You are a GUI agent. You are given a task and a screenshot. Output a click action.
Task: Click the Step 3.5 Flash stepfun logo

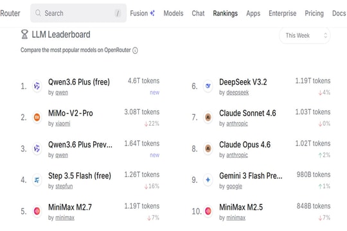(37, 180)
